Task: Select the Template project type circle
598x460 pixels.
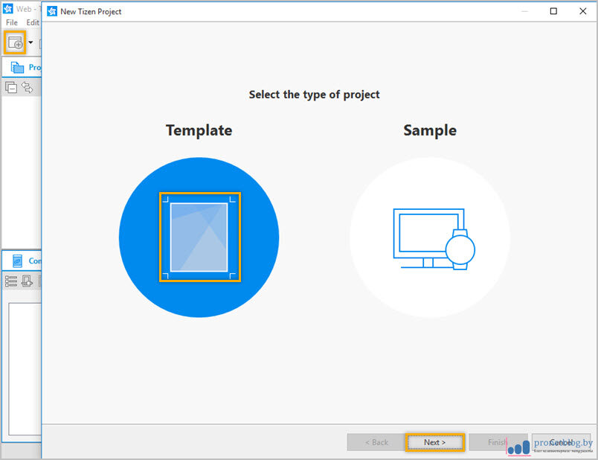Action: (199, 237)
